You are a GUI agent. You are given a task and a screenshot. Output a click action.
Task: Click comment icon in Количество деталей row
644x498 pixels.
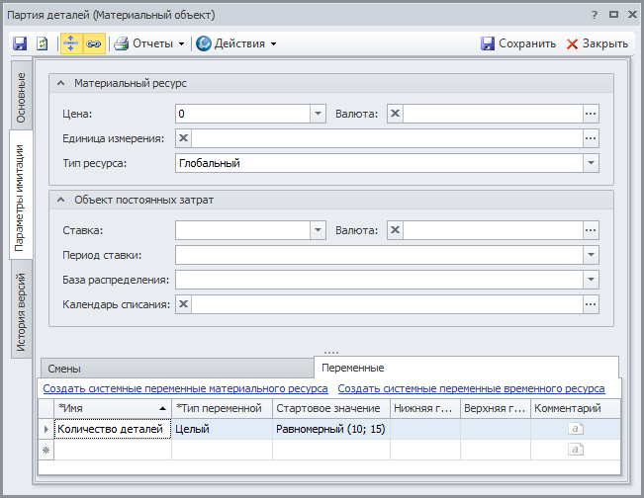coord(577,429)
